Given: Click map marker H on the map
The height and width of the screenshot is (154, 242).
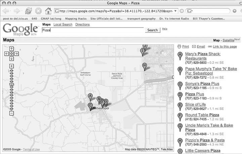Looking at the screenshot, I should click(x=145, y=66).
